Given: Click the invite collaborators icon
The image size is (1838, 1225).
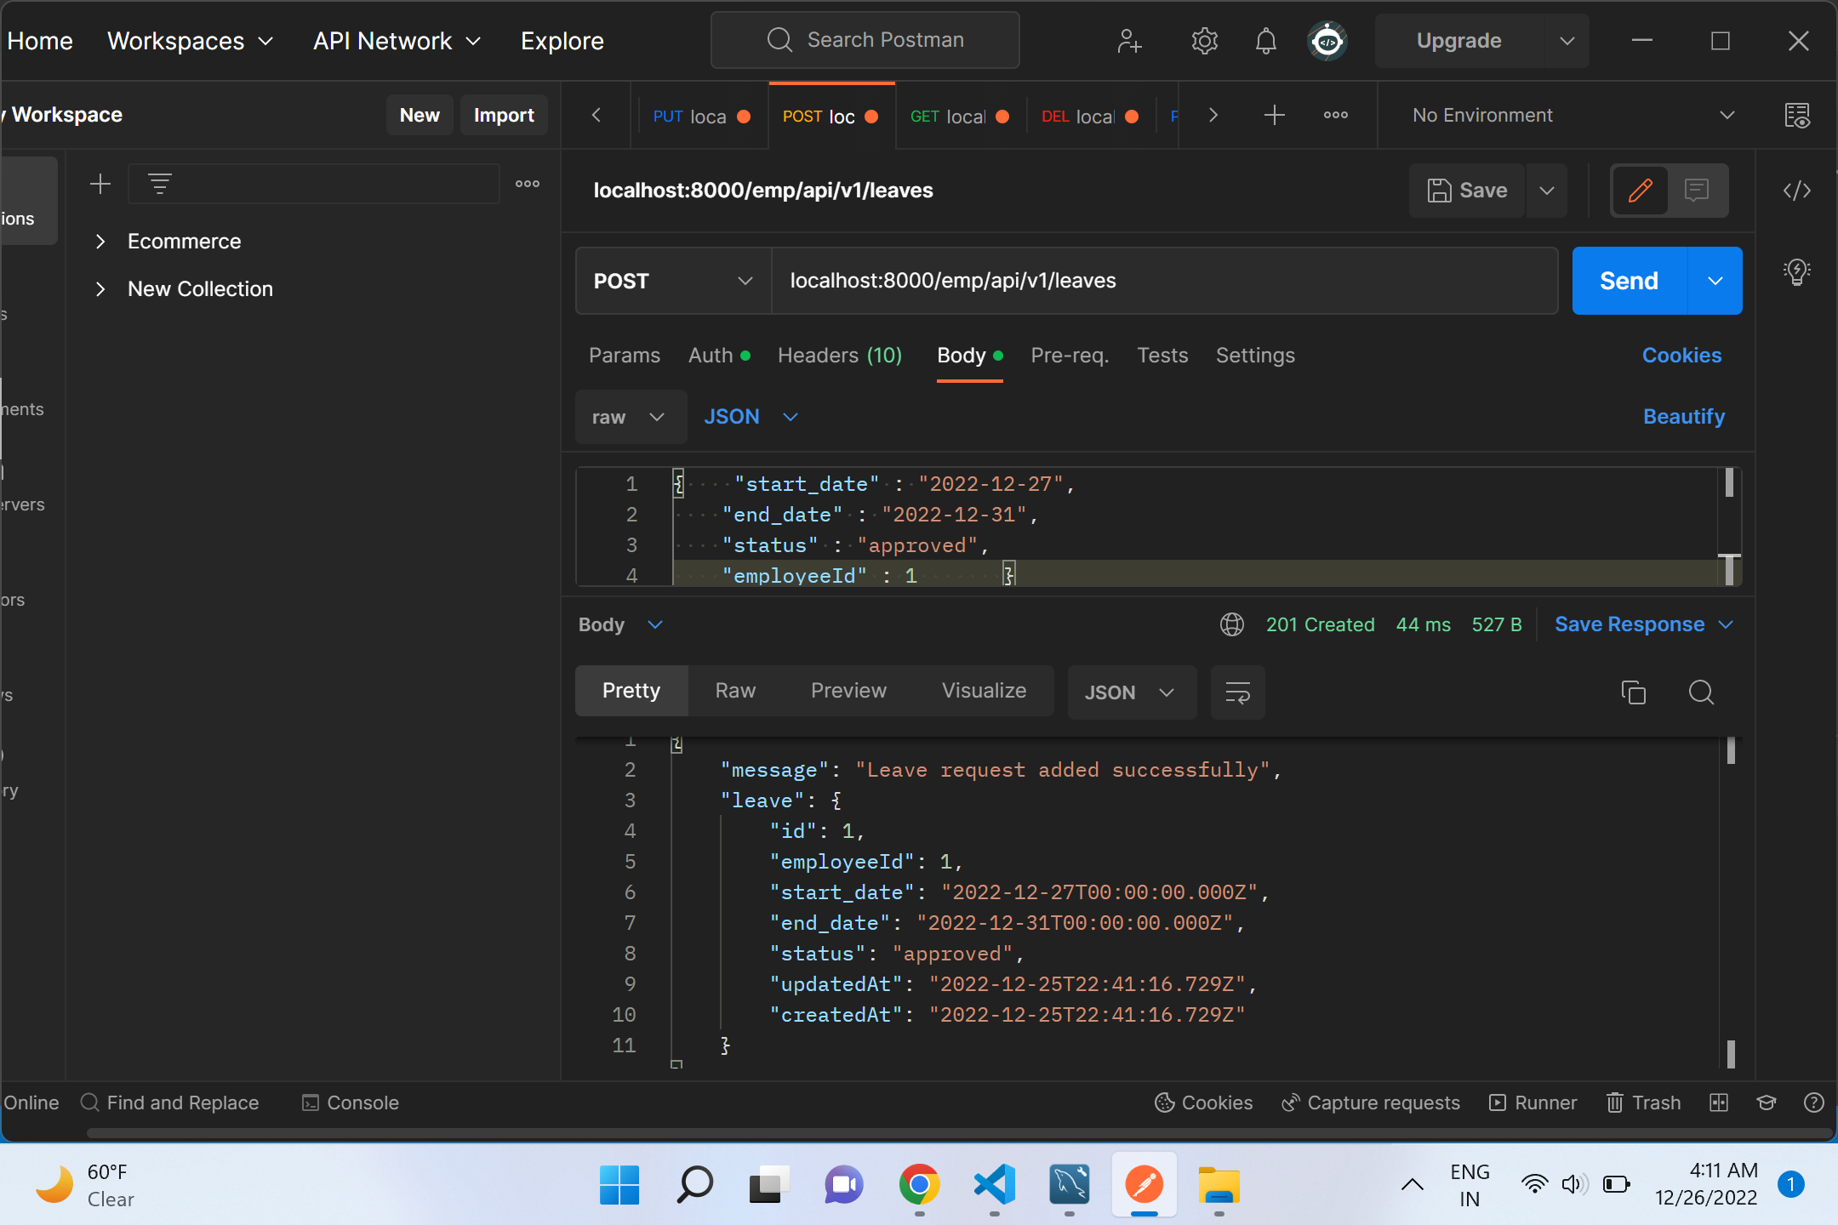Looking at the screenshot, I should tap(1128, 40).
